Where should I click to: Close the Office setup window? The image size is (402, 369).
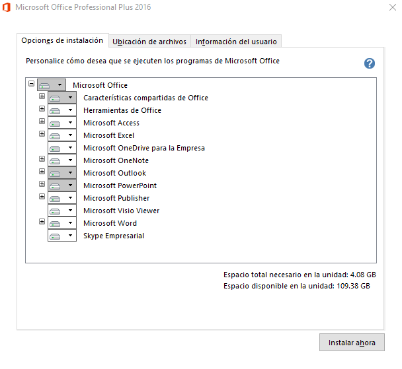coord(393,7)
